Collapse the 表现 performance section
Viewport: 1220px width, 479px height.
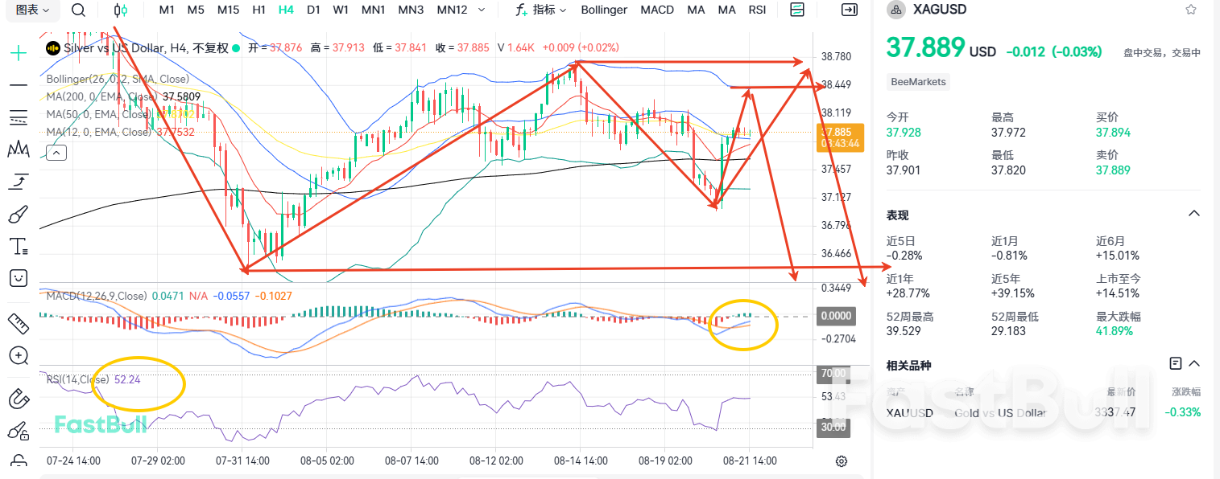click(1194, 214)
